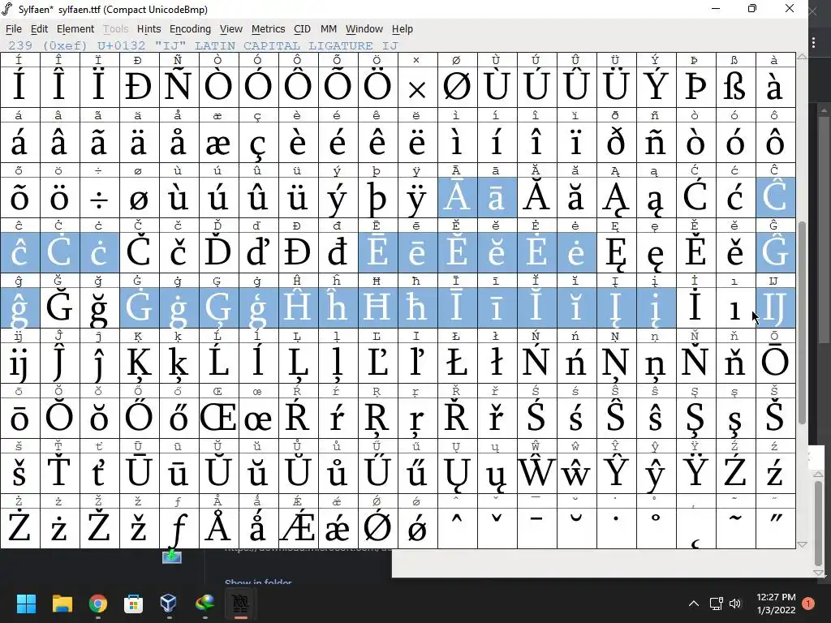The width and height of the screenshot is (831, 623).
Task: Select the Ǿ slashed O acute glyph
Action: (378, 527)
